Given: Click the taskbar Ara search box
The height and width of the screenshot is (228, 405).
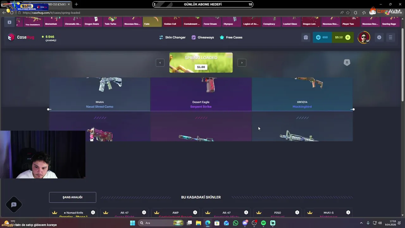Looking at the screenshot, I should click(x=161, y=223).
